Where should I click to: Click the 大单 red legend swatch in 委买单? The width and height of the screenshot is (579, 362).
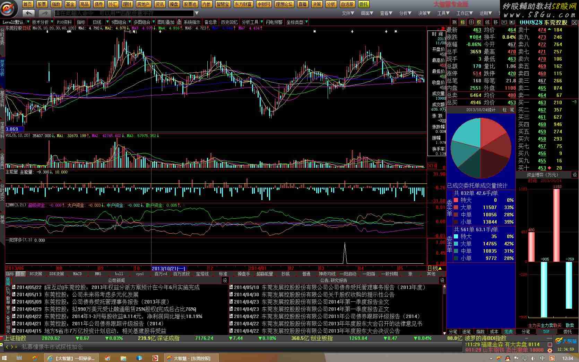click(456, 207)
